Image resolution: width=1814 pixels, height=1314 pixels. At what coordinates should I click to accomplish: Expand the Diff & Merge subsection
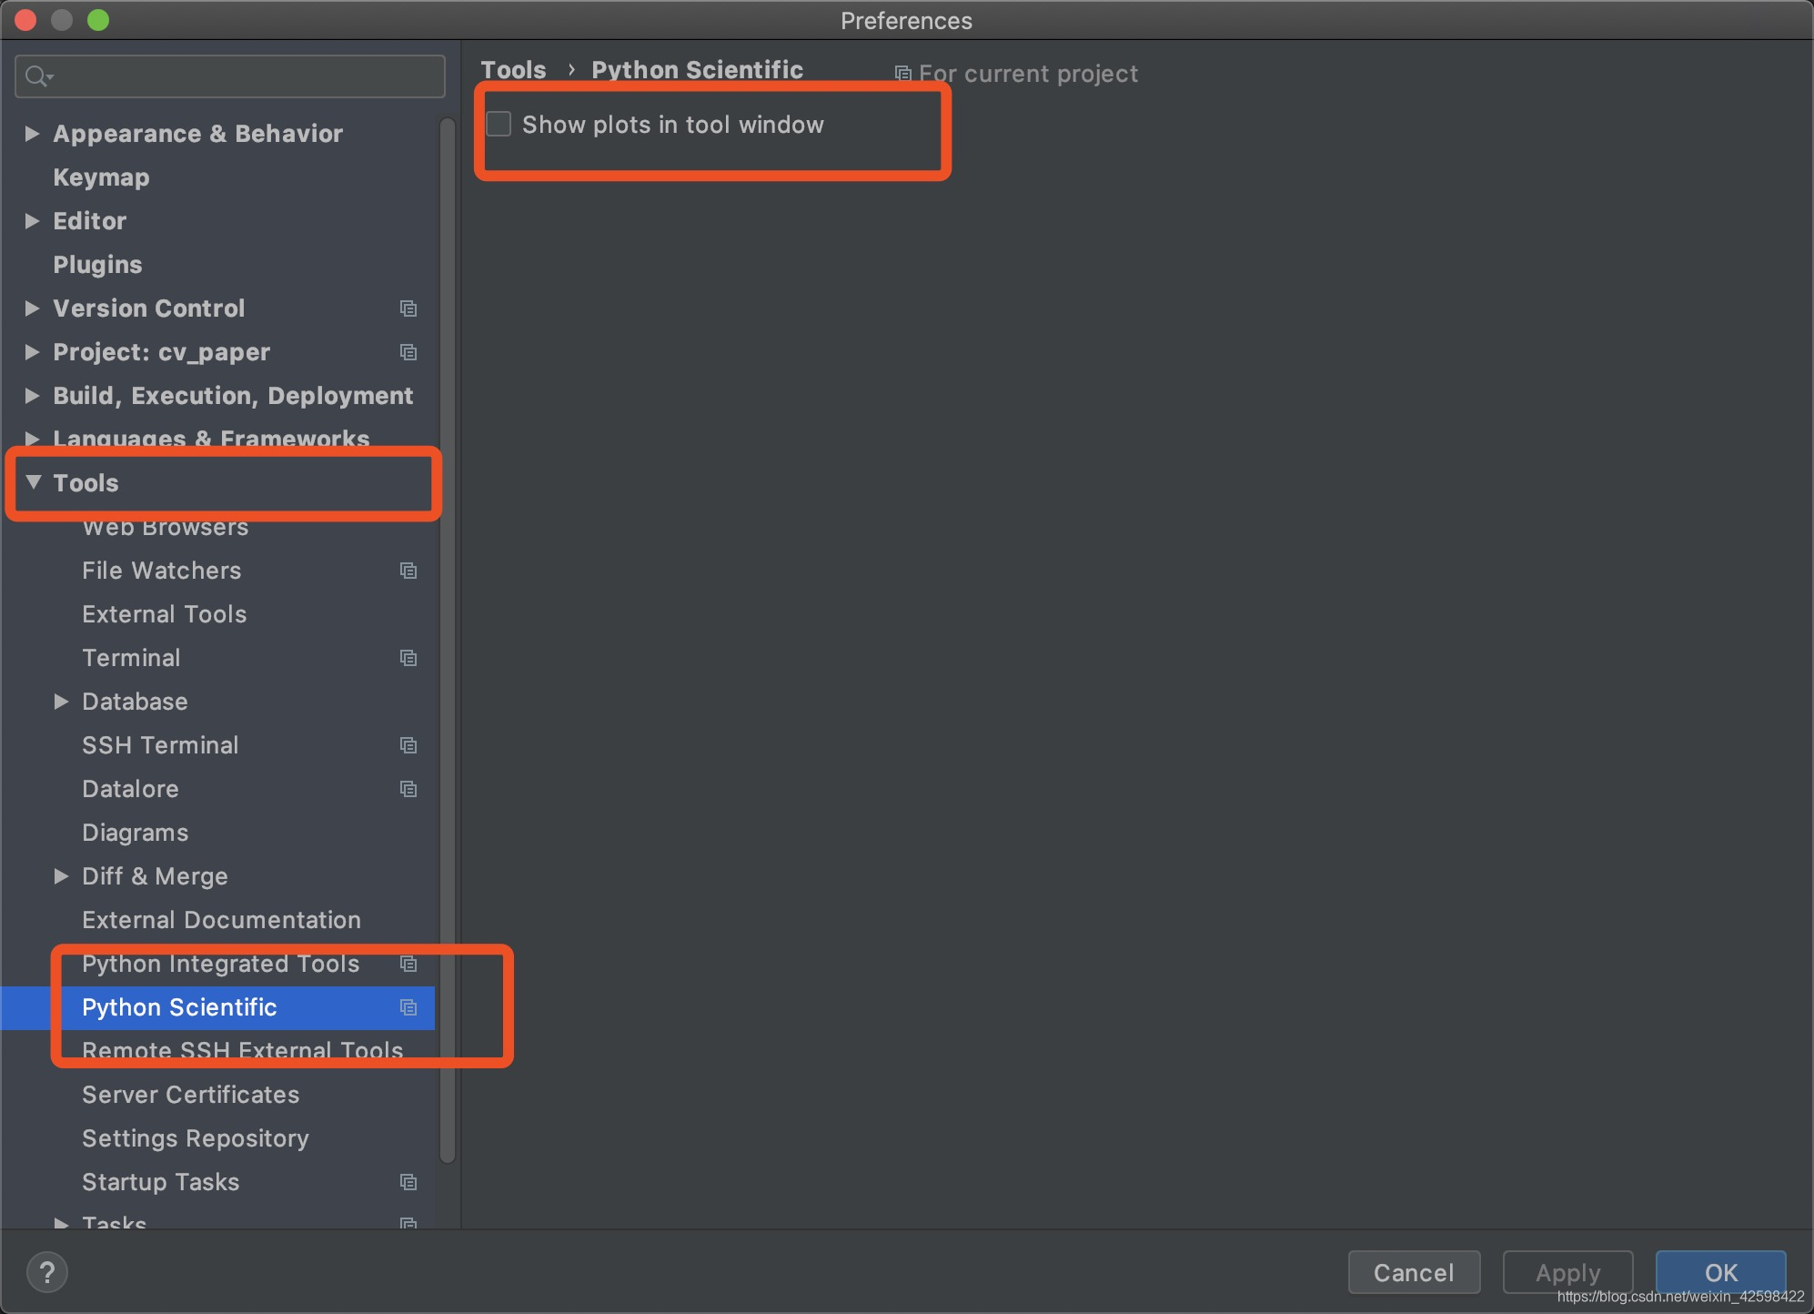tap(61, 876)
